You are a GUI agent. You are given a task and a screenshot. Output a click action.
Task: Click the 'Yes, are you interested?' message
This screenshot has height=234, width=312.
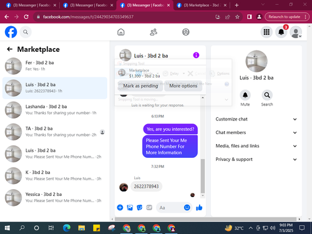tap(170, 129)
